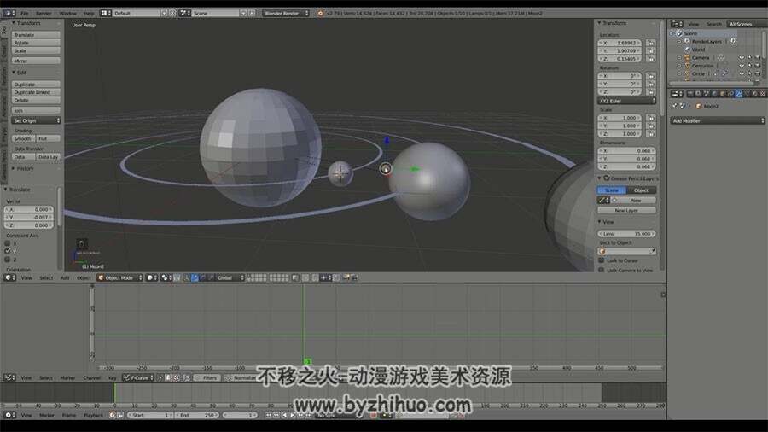The height and width of the screenshot is (432, 768).
Task: Open the timeline editor type icon
Action: click(9, 415)
